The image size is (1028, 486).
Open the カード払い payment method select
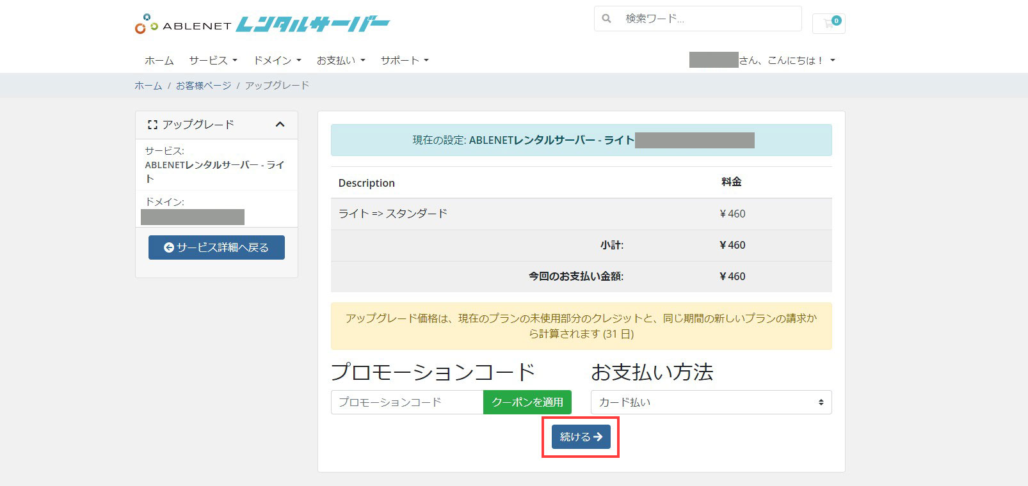coord(711,402)
